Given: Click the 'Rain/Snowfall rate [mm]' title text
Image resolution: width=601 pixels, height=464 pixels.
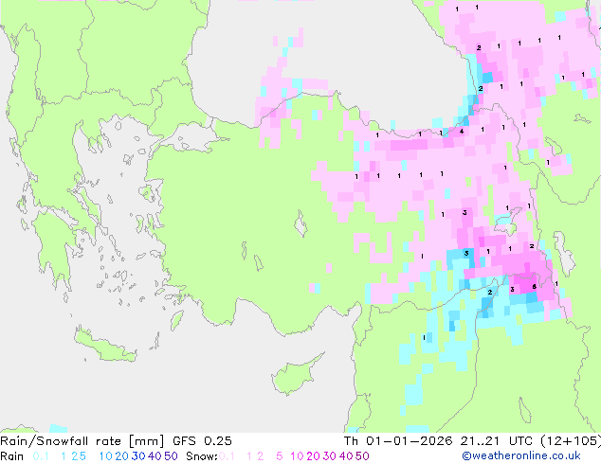Looking at the screenshot, I should click(x=82, y=441).
